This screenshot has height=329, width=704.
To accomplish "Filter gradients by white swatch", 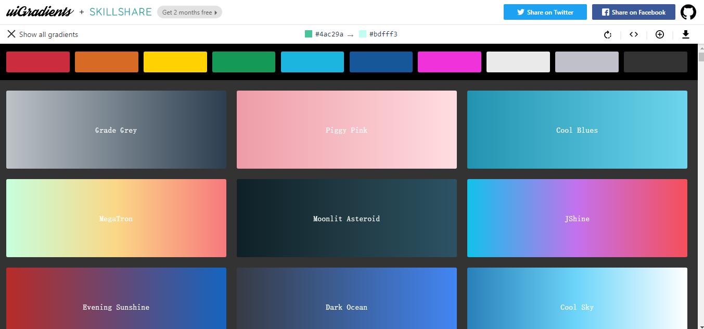I will (x=518, y=62).
